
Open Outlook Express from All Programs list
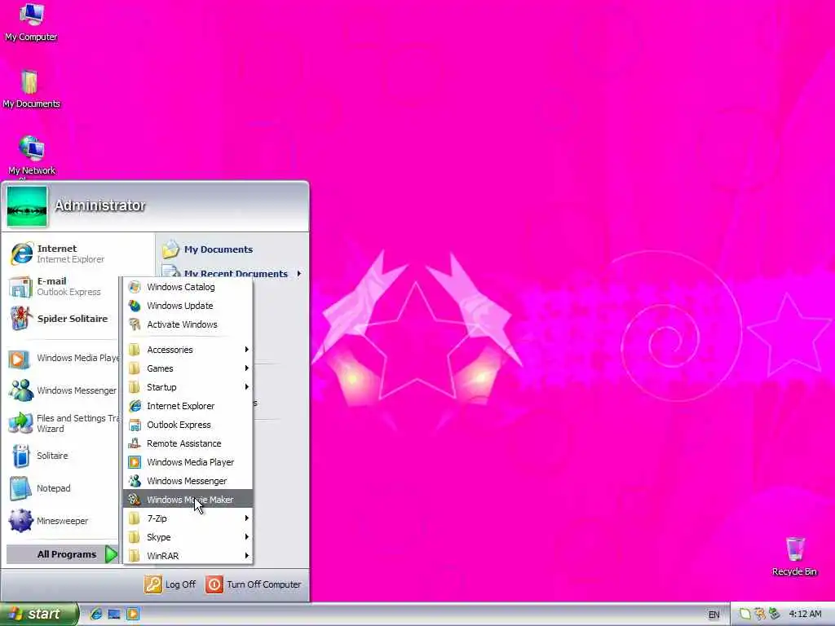point(188,425)
